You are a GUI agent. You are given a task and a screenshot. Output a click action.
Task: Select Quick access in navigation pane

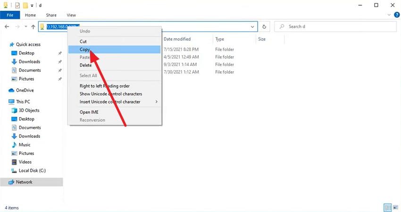coord(28,44)
